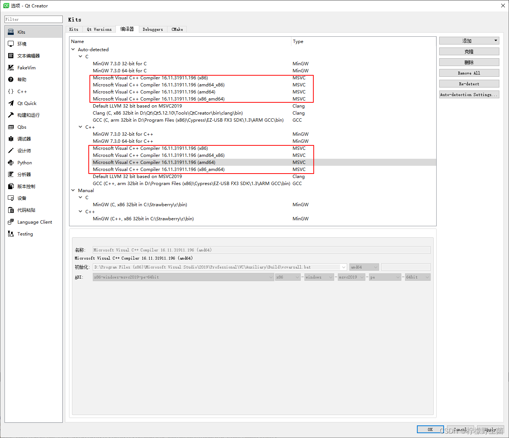Viewport: 509px width, 438px height.
Task: Select the 环境 monitor icon
Action: 11,44
